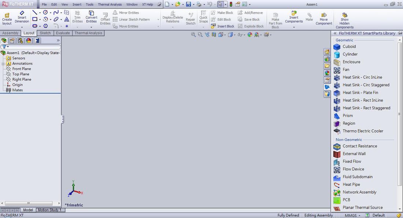This screenshot has width=403, height=218.
Task: Pin the SmartParts Library panel
Action: (x=400, y=33)
